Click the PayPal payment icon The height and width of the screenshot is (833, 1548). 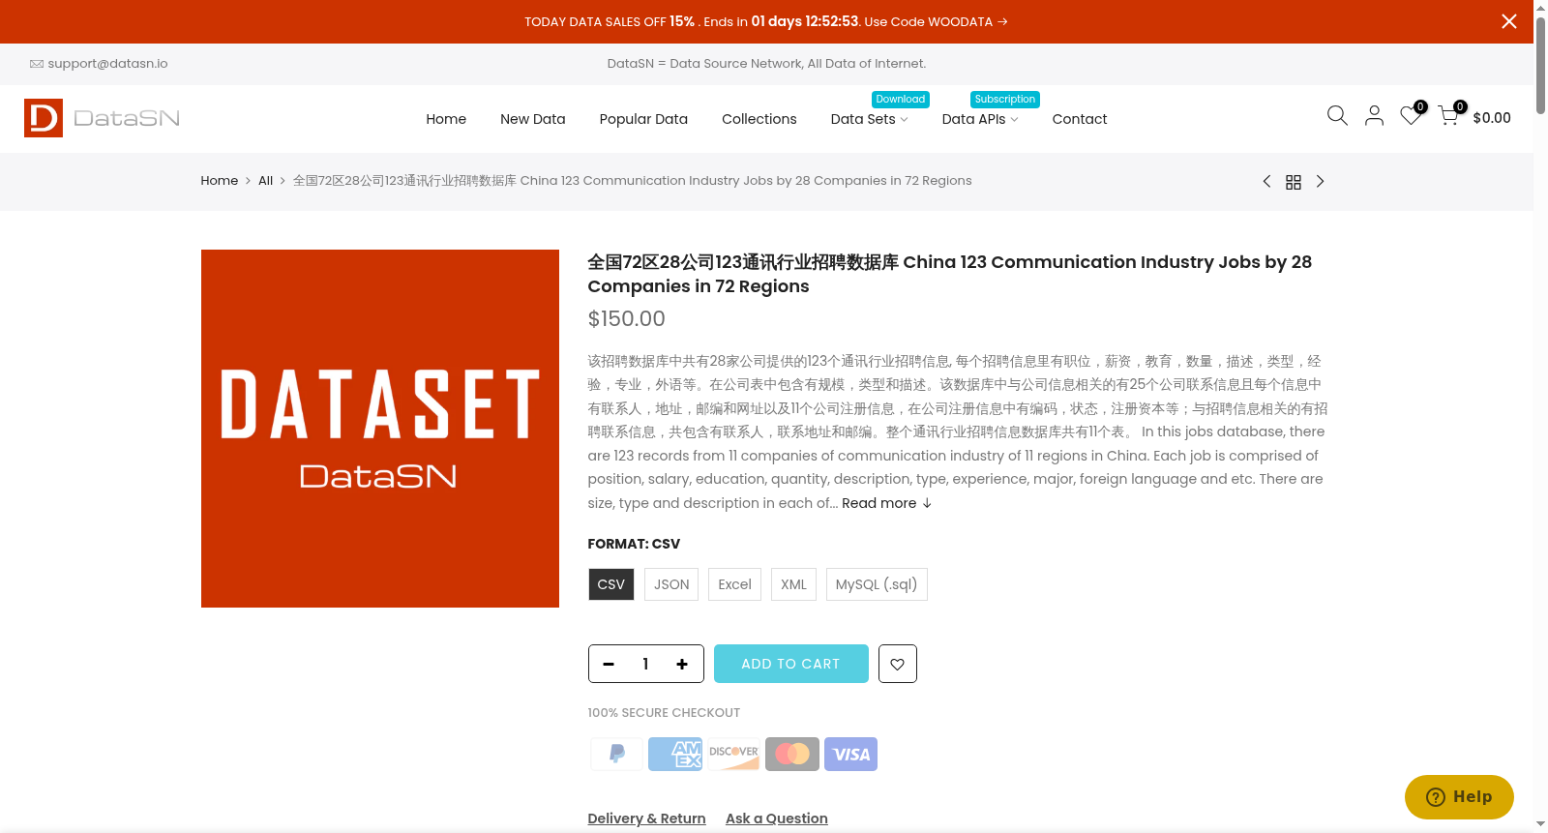click(x=617, y=754)
